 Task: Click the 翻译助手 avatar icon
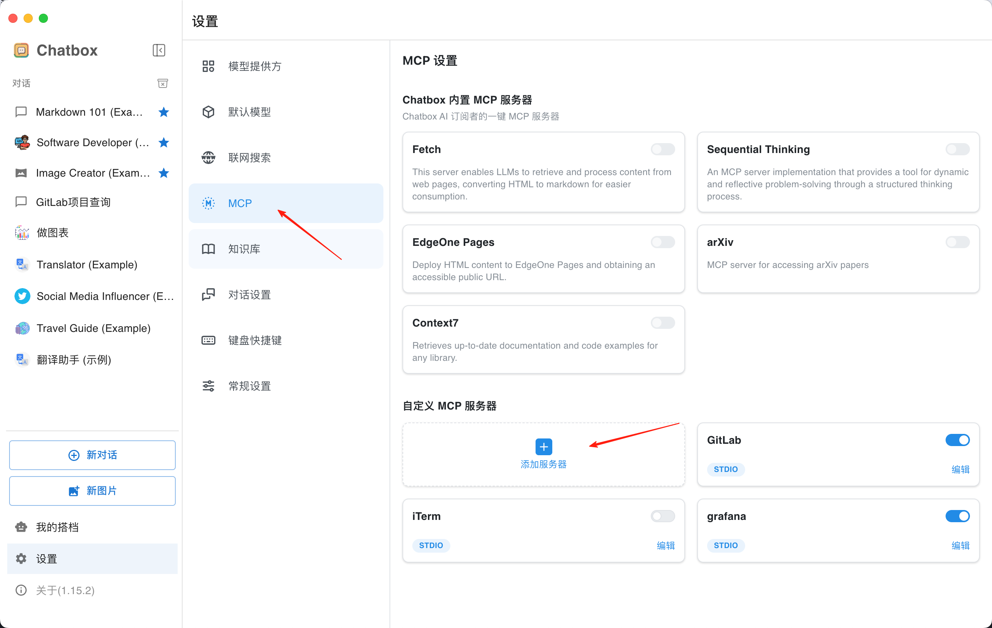tap(22, 360)
